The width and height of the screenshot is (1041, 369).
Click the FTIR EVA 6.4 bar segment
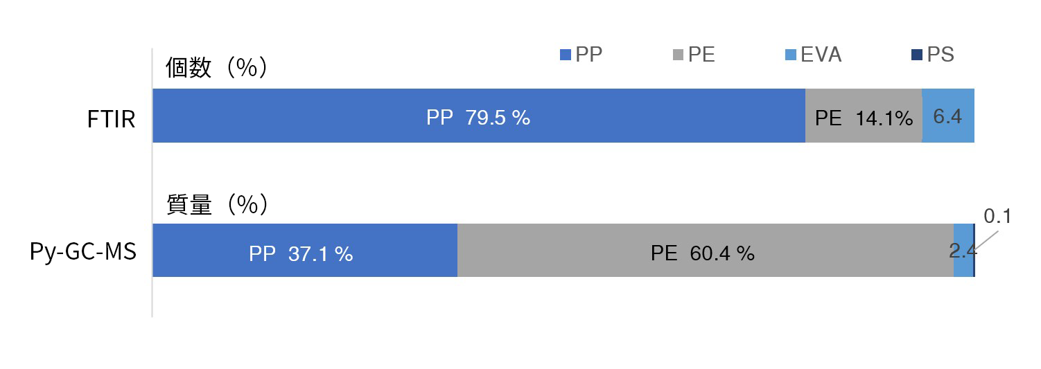[948, 116]
